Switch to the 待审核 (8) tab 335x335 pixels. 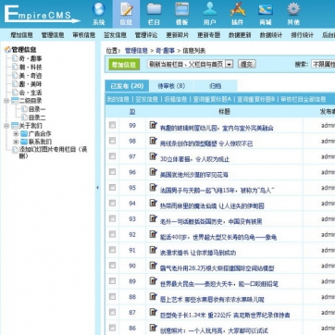pyautogui.click(x=171, y=86)
